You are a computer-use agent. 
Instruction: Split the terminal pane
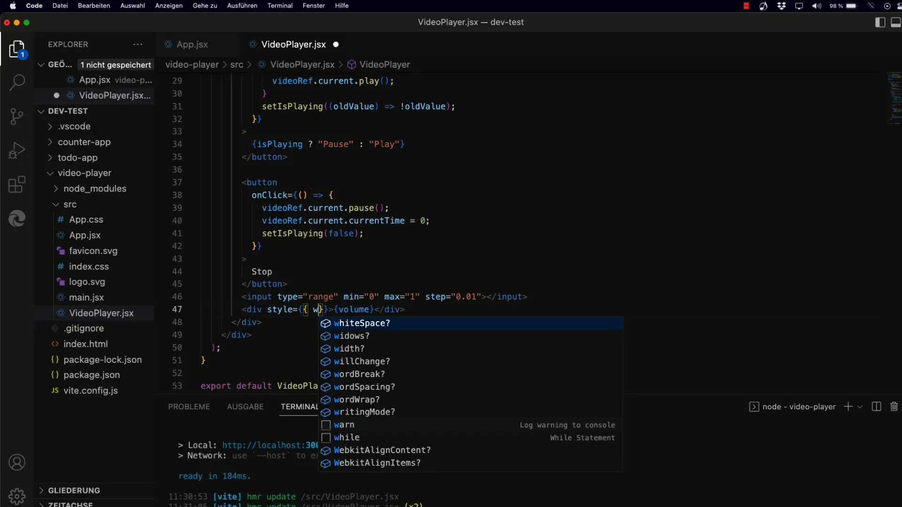(876, 407)
